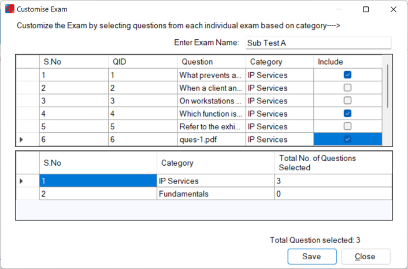This screenshot has width=408, height=269.
Task: Uncheck Include for question 4
Action: [x=347, y=114]
